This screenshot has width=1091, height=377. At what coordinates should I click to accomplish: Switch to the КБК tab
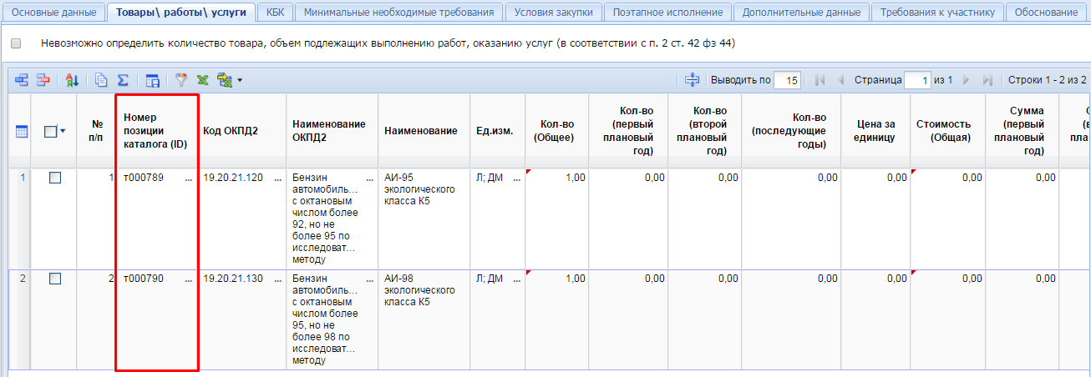click(275, 13)
